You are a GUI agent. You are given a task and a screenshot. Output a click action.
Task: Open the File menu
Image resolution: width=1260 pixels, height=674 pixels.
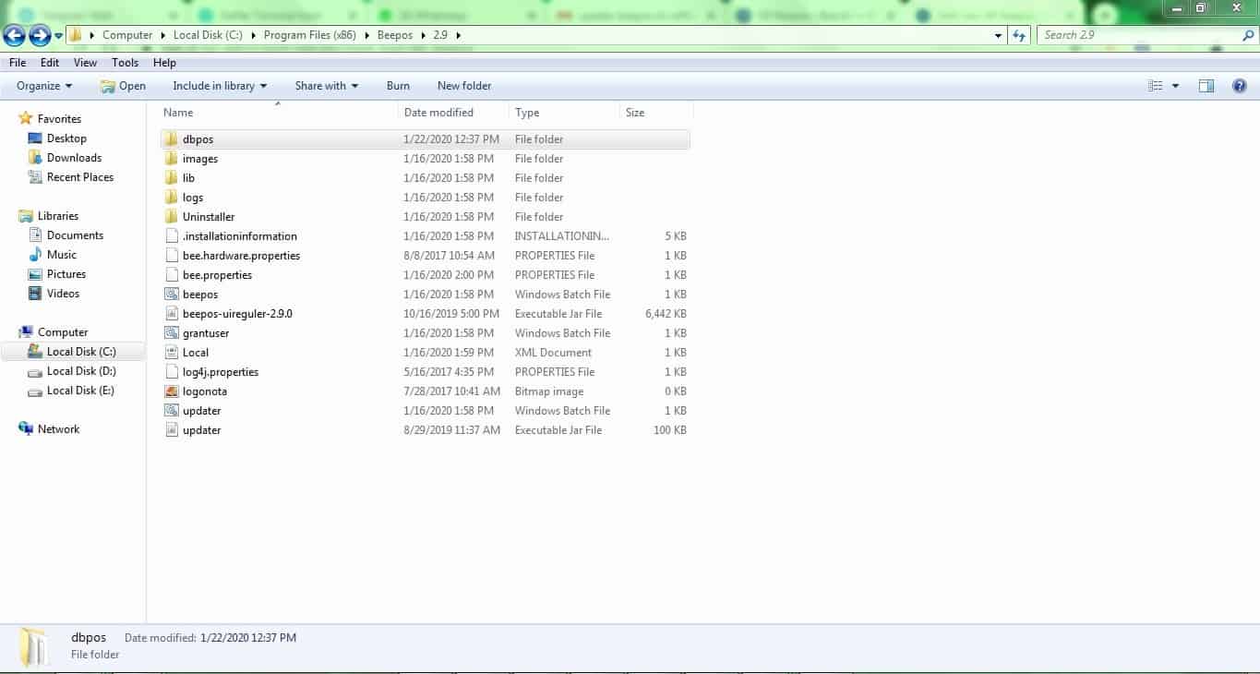click(x=18, y=63)
